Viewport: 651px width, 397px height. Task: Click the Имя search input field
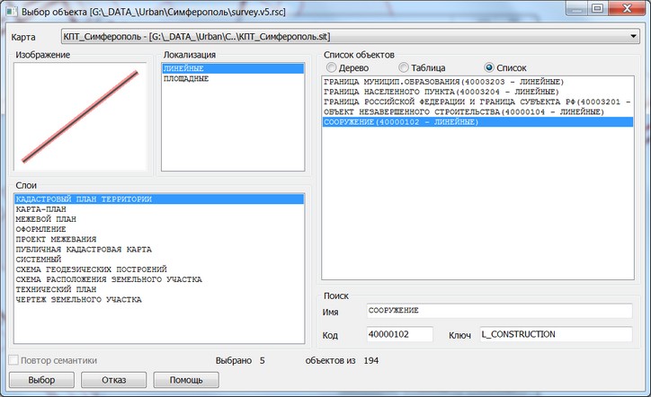500,311
